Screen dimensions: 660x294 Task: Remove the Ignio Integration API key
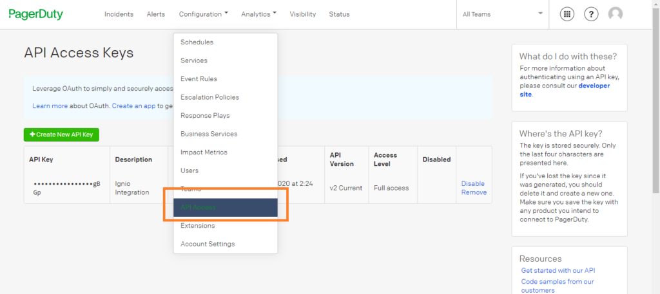click(474, 192)
